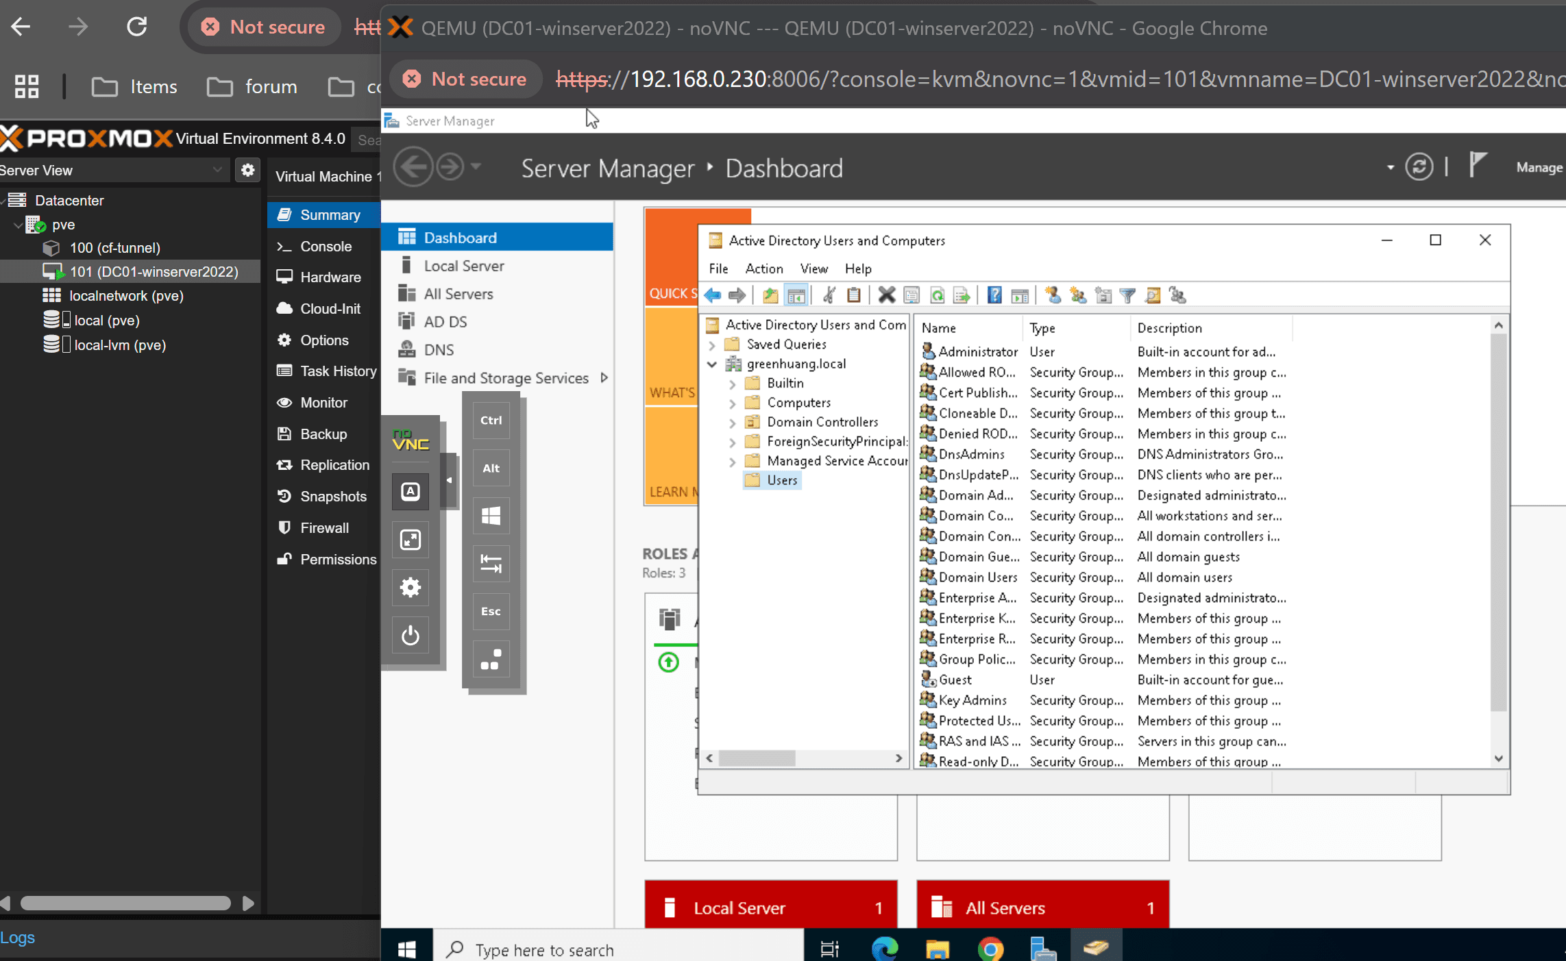The height and width of the screenshot is (961, 1566).
Task: Click the green Refresh icon in ADUC toolbar
Action: pyautogui.click(x=937, y=295)
